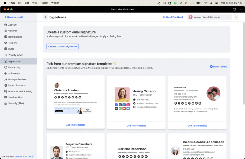This screenshot has height=159, width=245.
Task: Use the Jenny Wilson template
Action: pyautogui.click(x=136, y=125)
